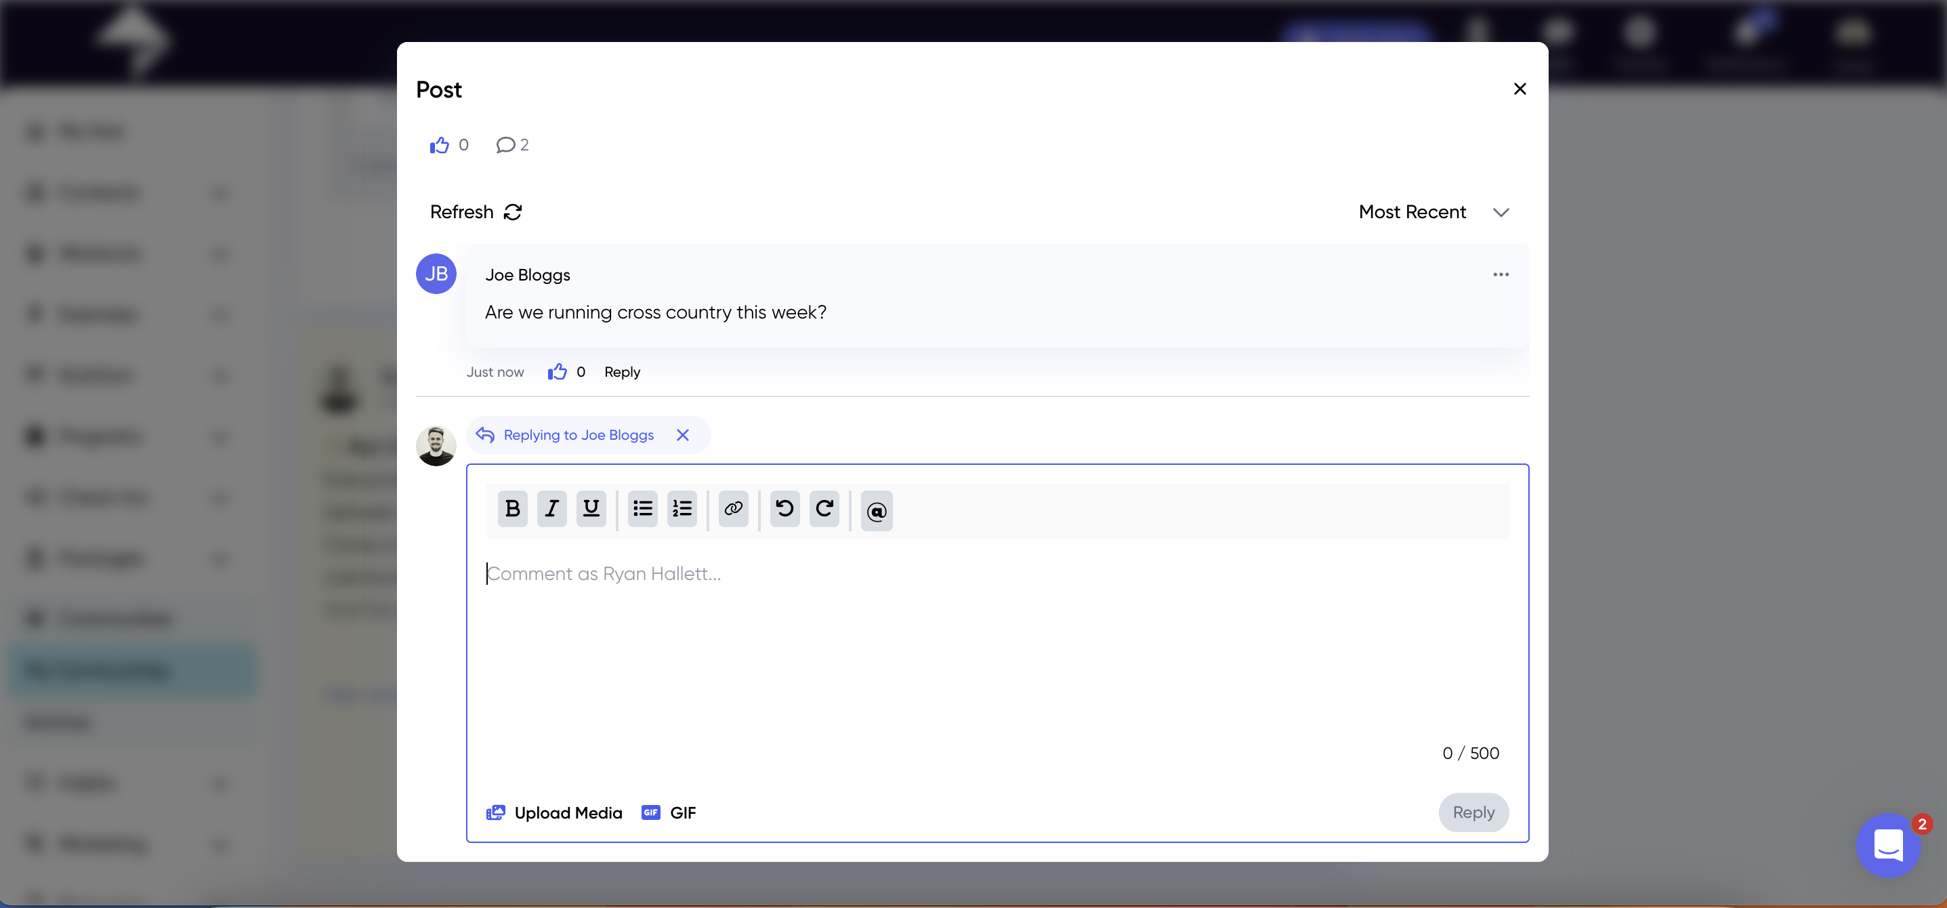This screenshot has height=908, width=1947.
Task: Redo the last edit in the editor
Action: (x=824, y=509)
